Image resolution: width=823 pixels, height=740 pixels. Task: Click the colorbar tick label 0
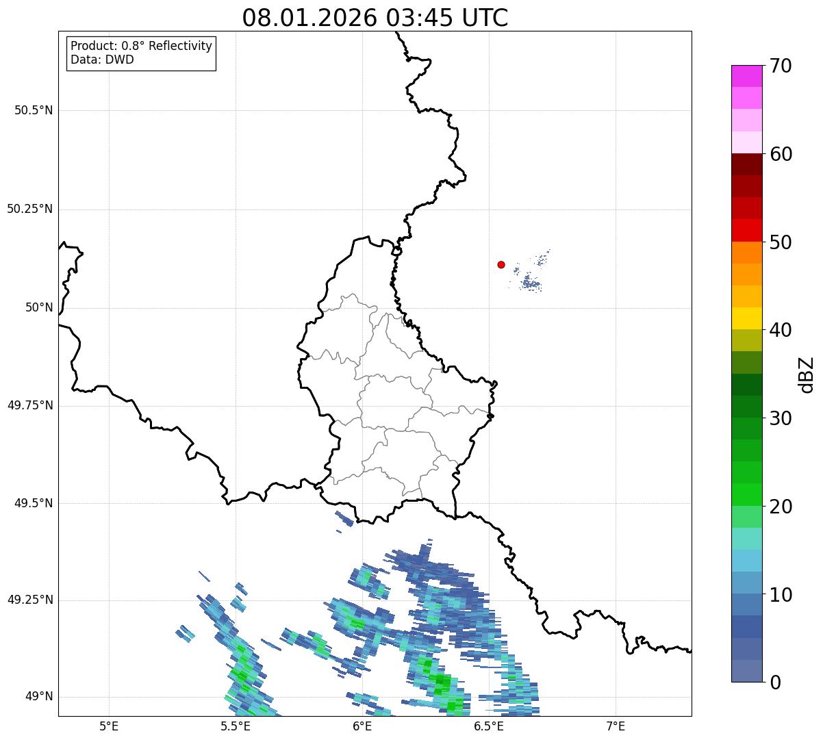(775, 682)
